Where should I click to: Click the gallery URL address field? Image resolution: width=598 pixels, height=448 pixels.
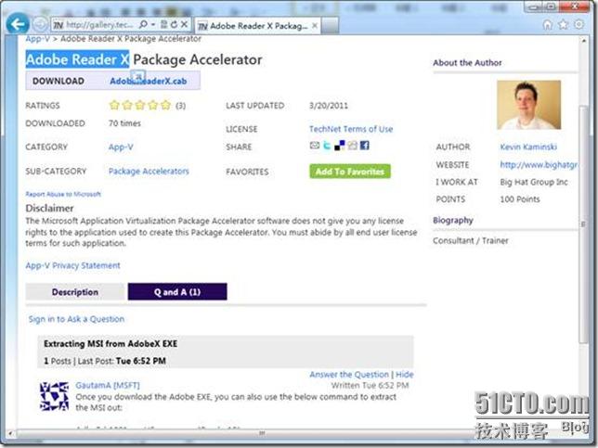(99, 25)
